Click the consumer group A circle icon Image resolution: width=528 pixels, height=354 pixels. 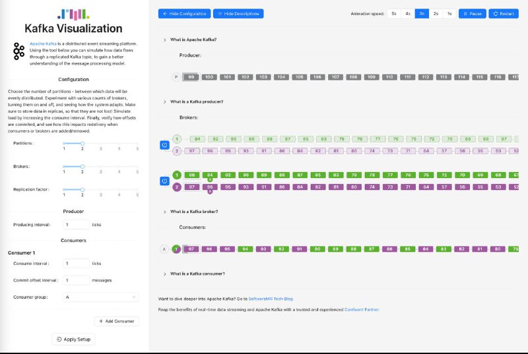164,249
